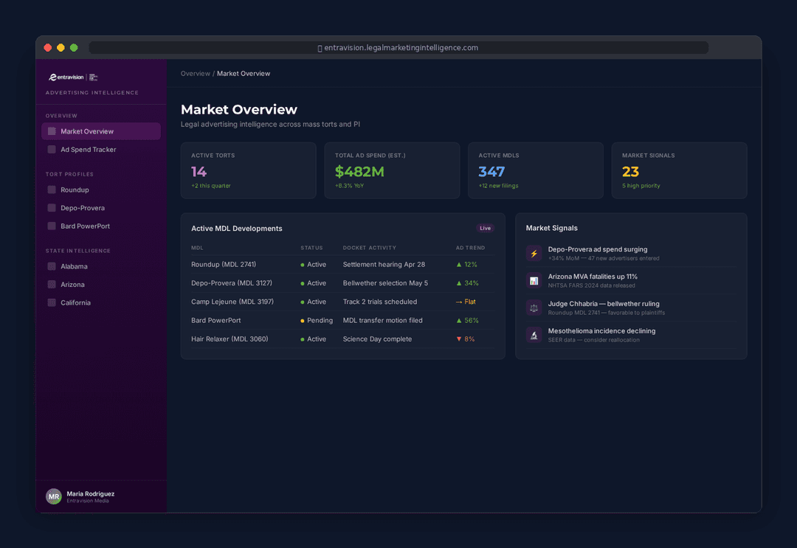Open Judge Chhabria bellwether ruling signal
Viewport: 797px width, 548px height.
(x=631, y=308)
